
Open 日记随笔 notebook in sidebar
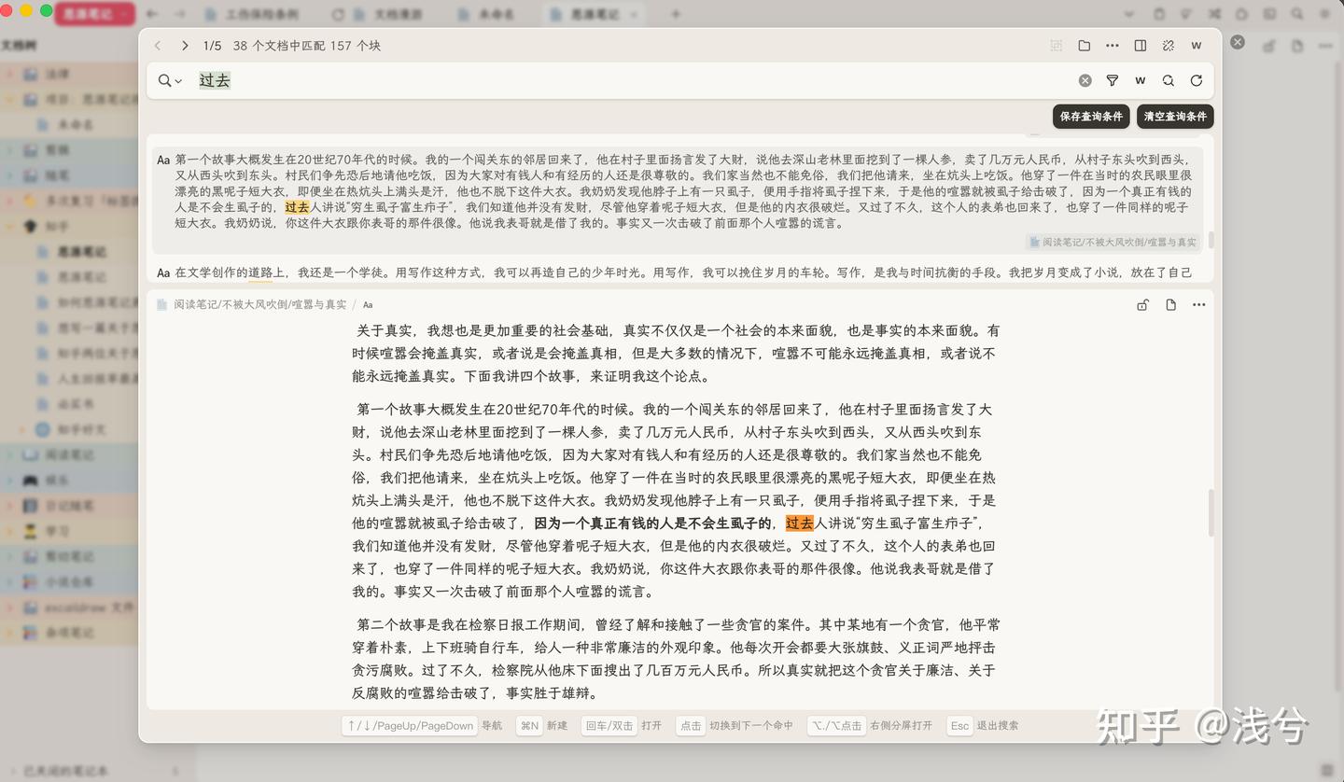(70, 506)
